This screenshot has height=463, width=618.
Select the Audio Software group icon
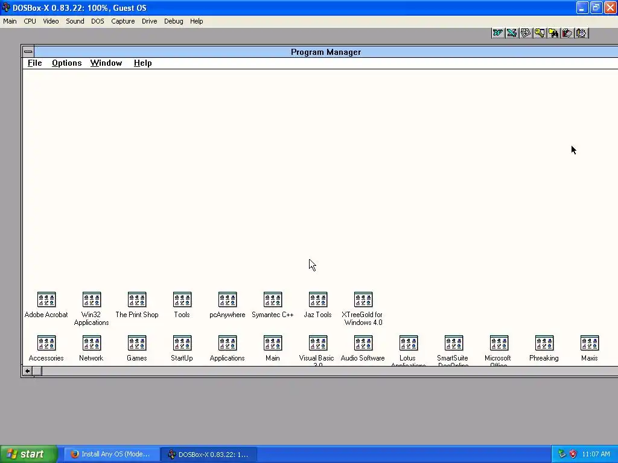coord(363,343)
